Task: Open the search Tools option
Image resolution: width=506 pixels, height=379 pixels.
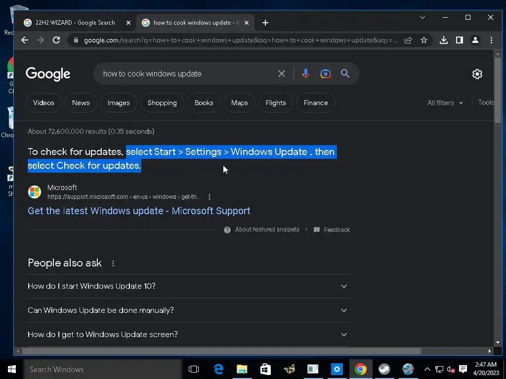Action: click(486, 103)
